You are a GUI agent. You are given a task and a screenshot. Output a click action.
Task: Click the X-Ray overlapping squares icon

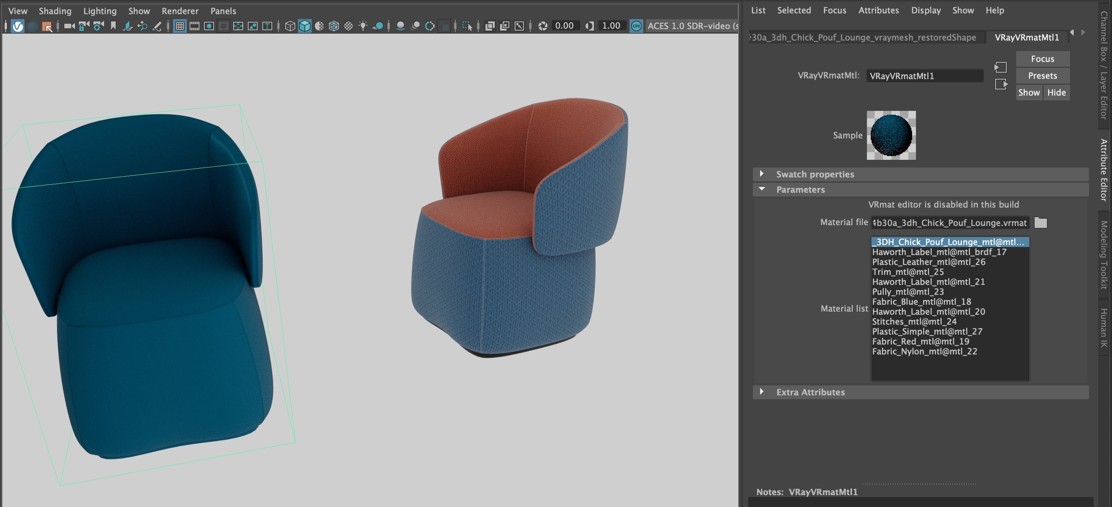click(489, 26)
